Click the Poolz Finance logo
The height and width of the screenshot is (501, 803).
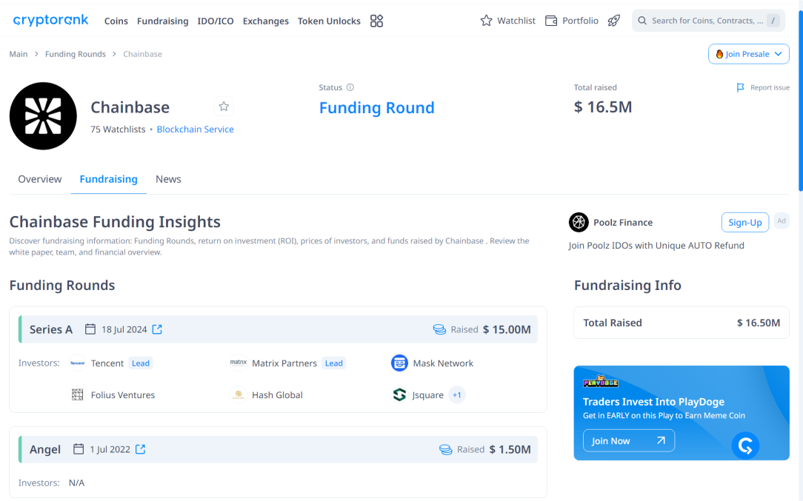point(579,222)
